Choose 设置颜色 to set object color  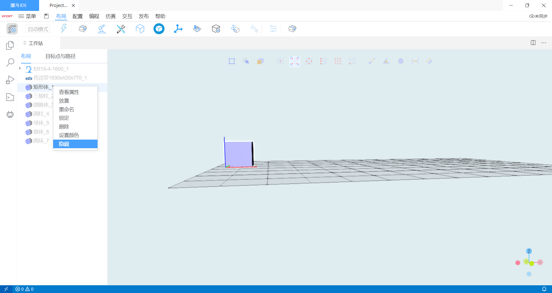tap(69, 135)
